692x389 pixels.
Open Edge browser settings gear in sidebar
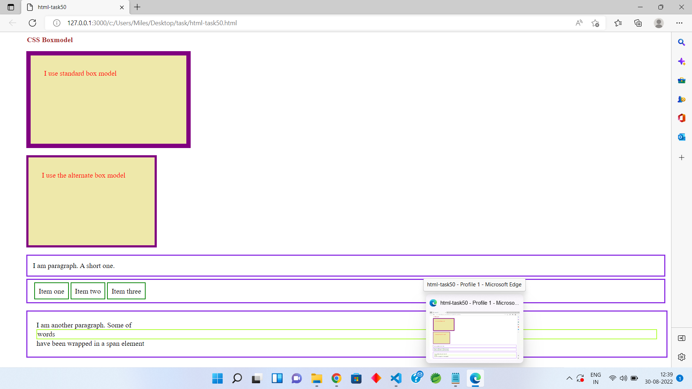click(x=682, y=357)
